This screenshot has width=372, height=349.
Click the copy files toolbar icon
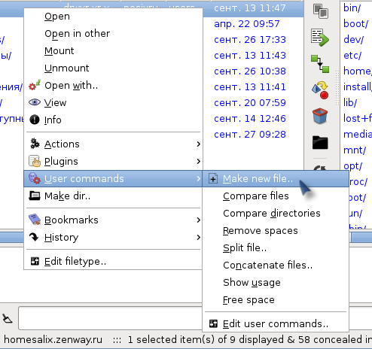pos(320,11)
